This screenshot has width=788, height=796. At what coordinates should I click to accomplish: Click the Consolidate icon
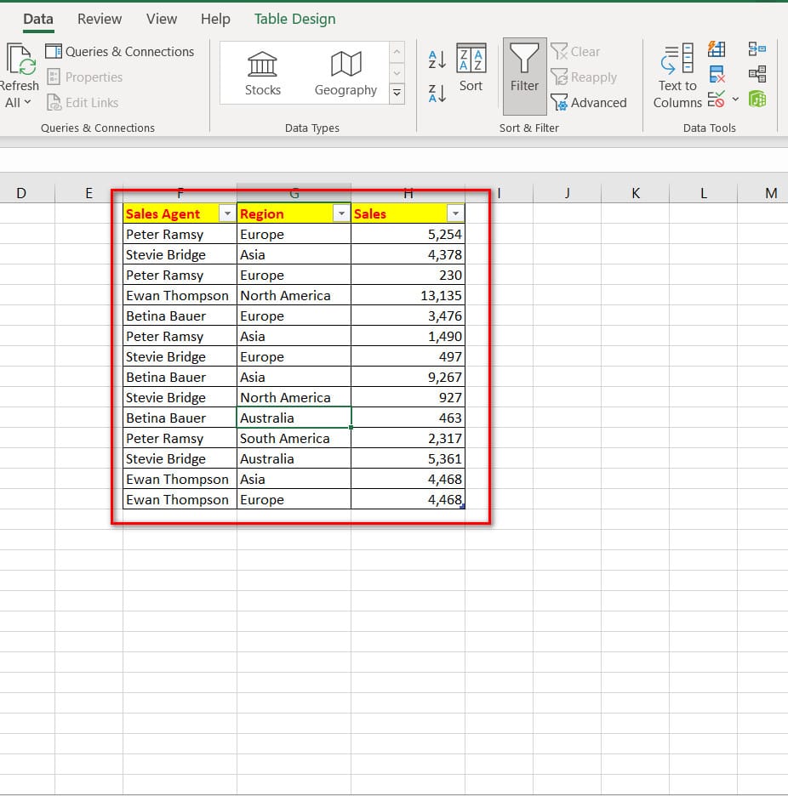click(757, 50)
